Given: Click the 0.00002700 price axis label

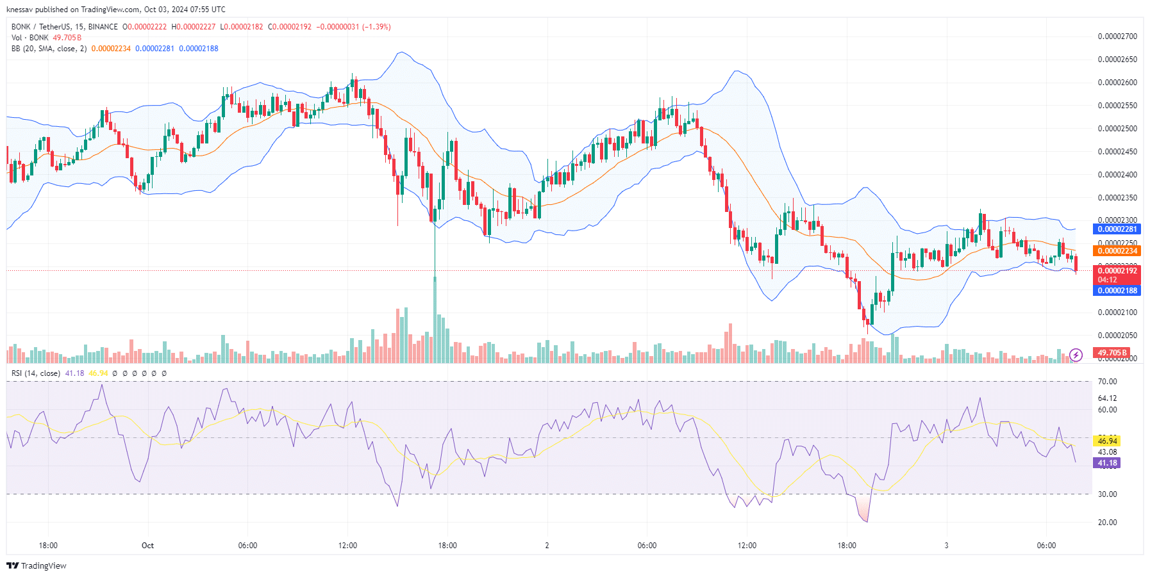Looking at the screenshot, I should pos(1117,37).
